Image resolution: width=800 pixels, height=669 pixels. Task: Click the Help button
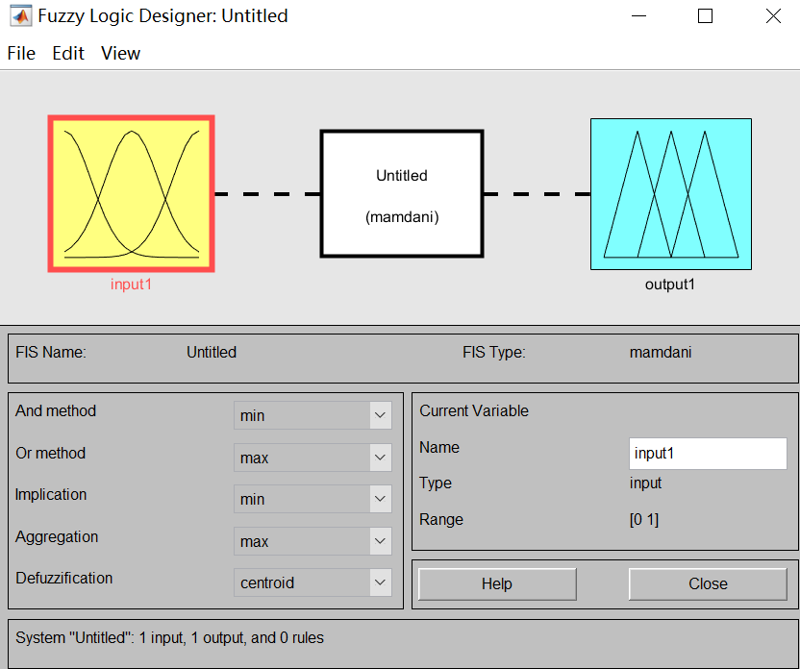[x=496, y=583]
